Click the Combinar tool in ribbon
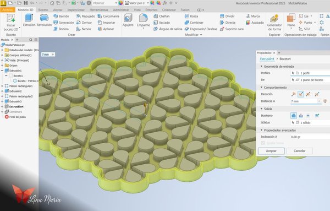This screenshot has height=211, width=330. point(194,23)
